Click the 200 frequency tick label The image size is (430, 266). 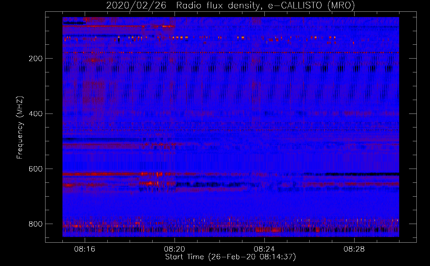[36, 59]
